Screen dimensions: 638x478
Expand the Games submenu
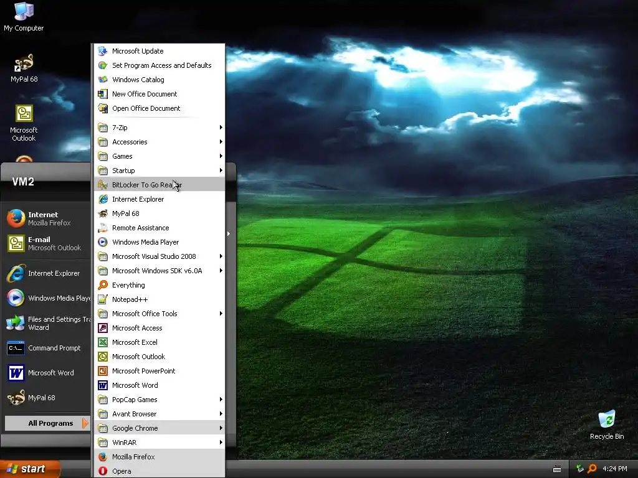click(x=159, y=156)
